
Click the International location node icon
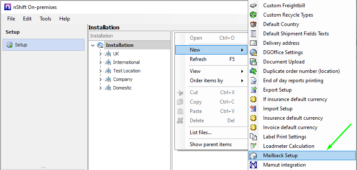[x=108, y=62]
